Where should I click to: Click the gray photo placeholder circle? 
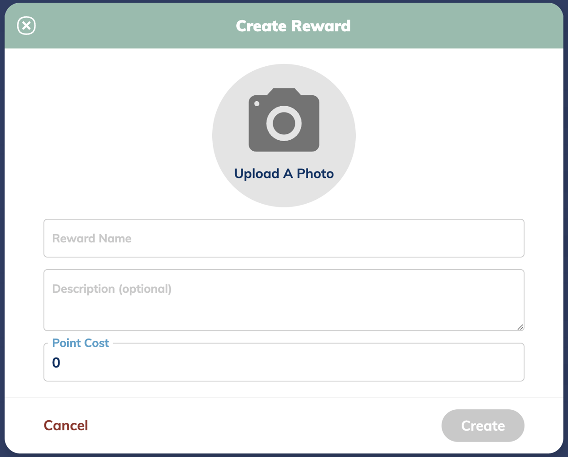coord(284,135)
